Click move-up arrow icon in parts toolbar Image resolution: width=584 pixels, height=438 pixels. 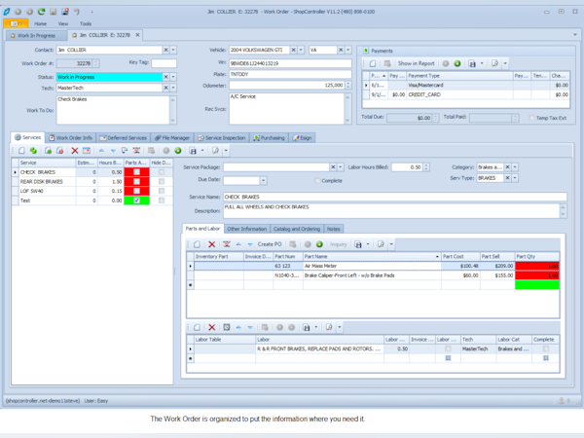tap(238, 244)
